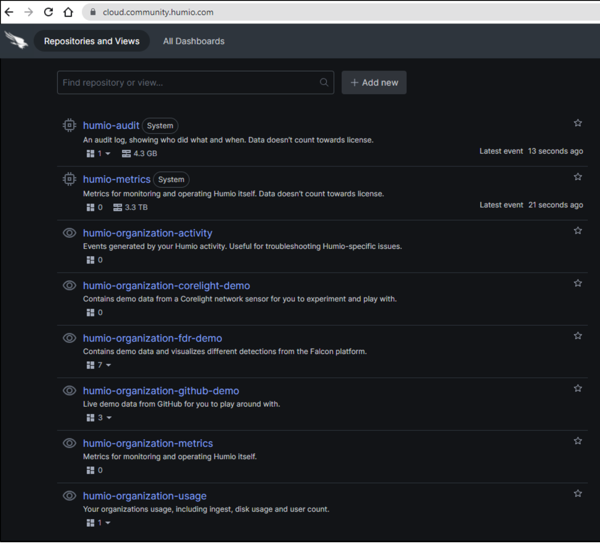This screenshot has width=600, height=543.
Task: Open humio-organization-metrics view
Action: coord(148,443)
